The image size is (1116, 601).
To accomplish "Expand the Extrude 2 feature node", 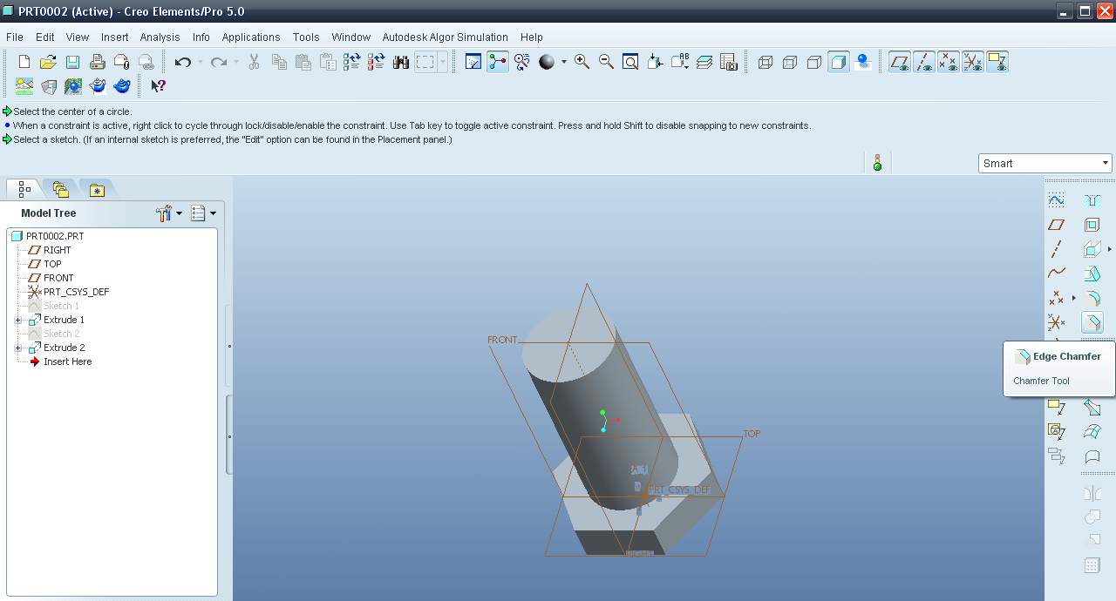I will point(18,348).
